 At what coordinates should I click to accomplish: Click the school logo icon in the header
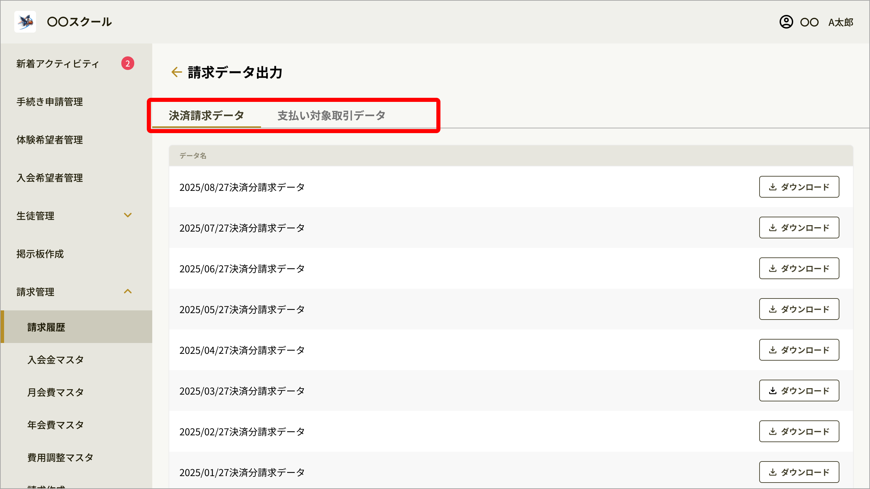[25, 22]
